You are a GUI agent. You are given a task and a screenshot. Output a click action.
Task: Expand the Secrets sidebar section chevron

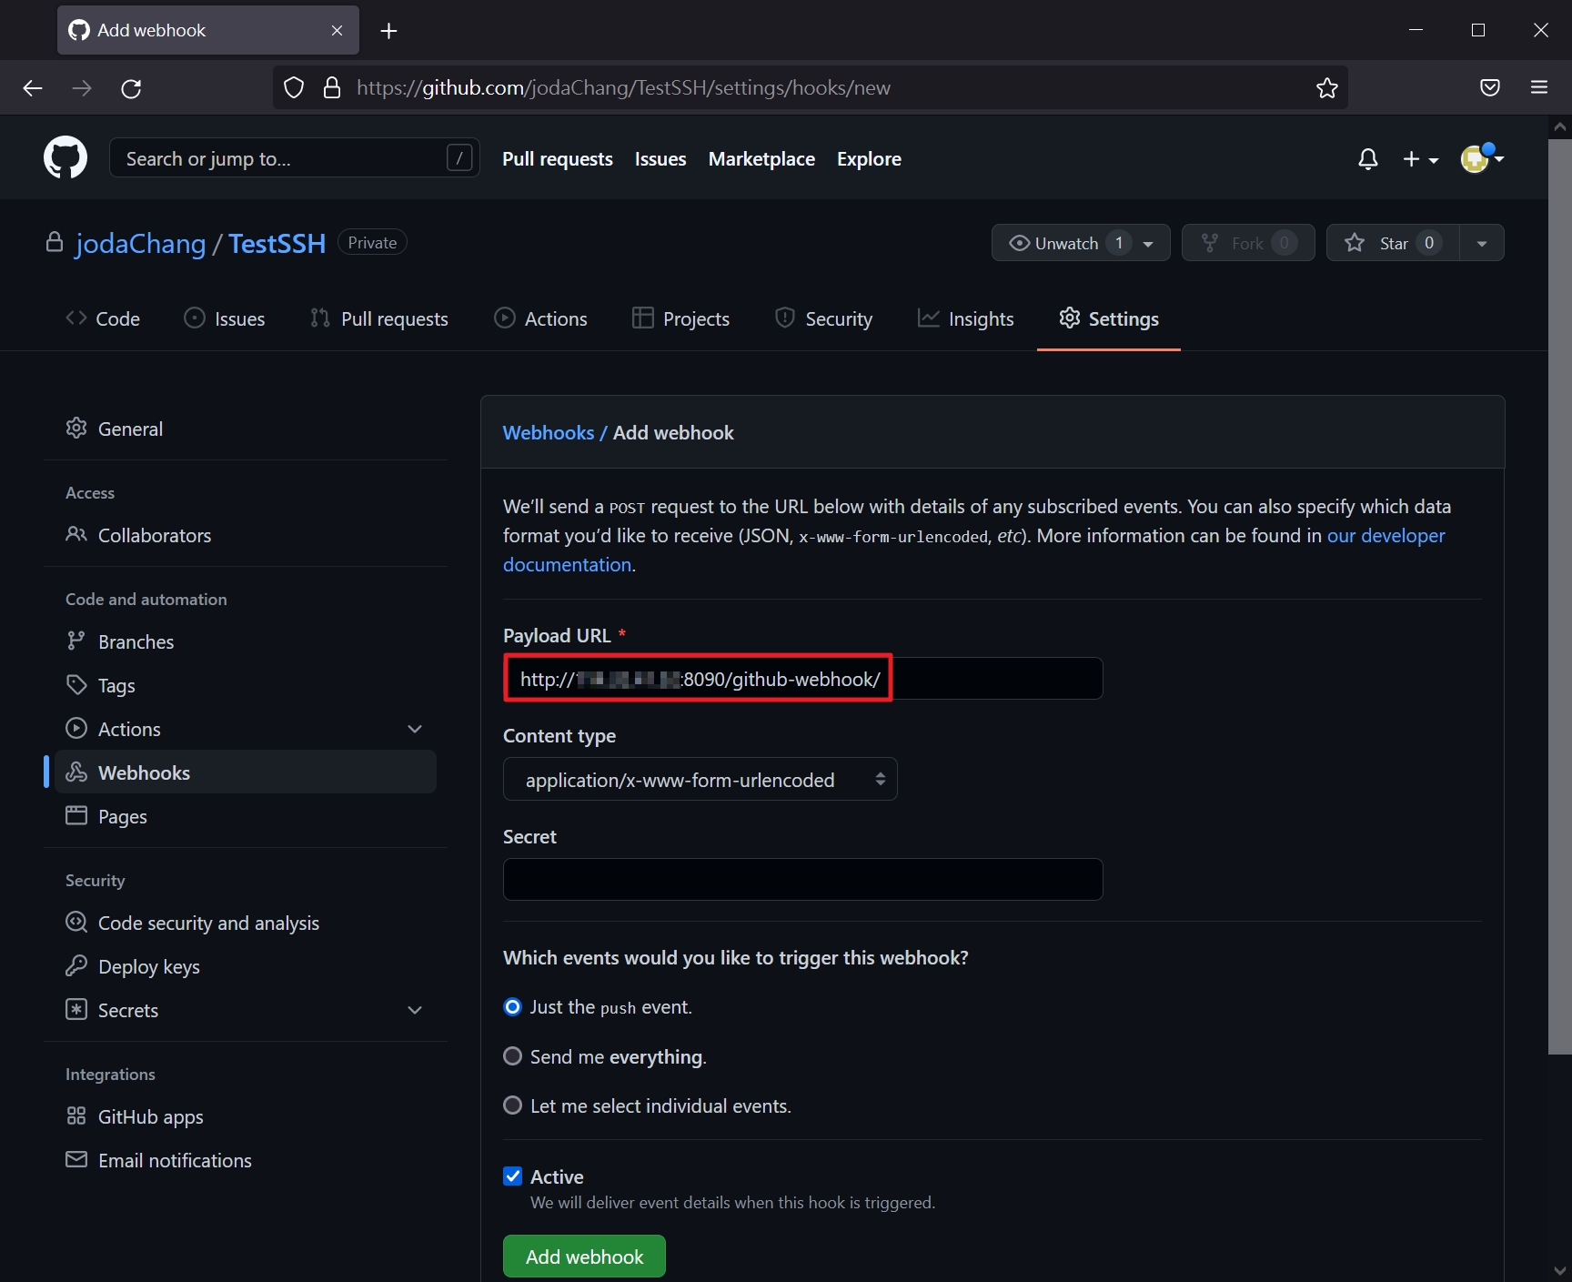415,1010
